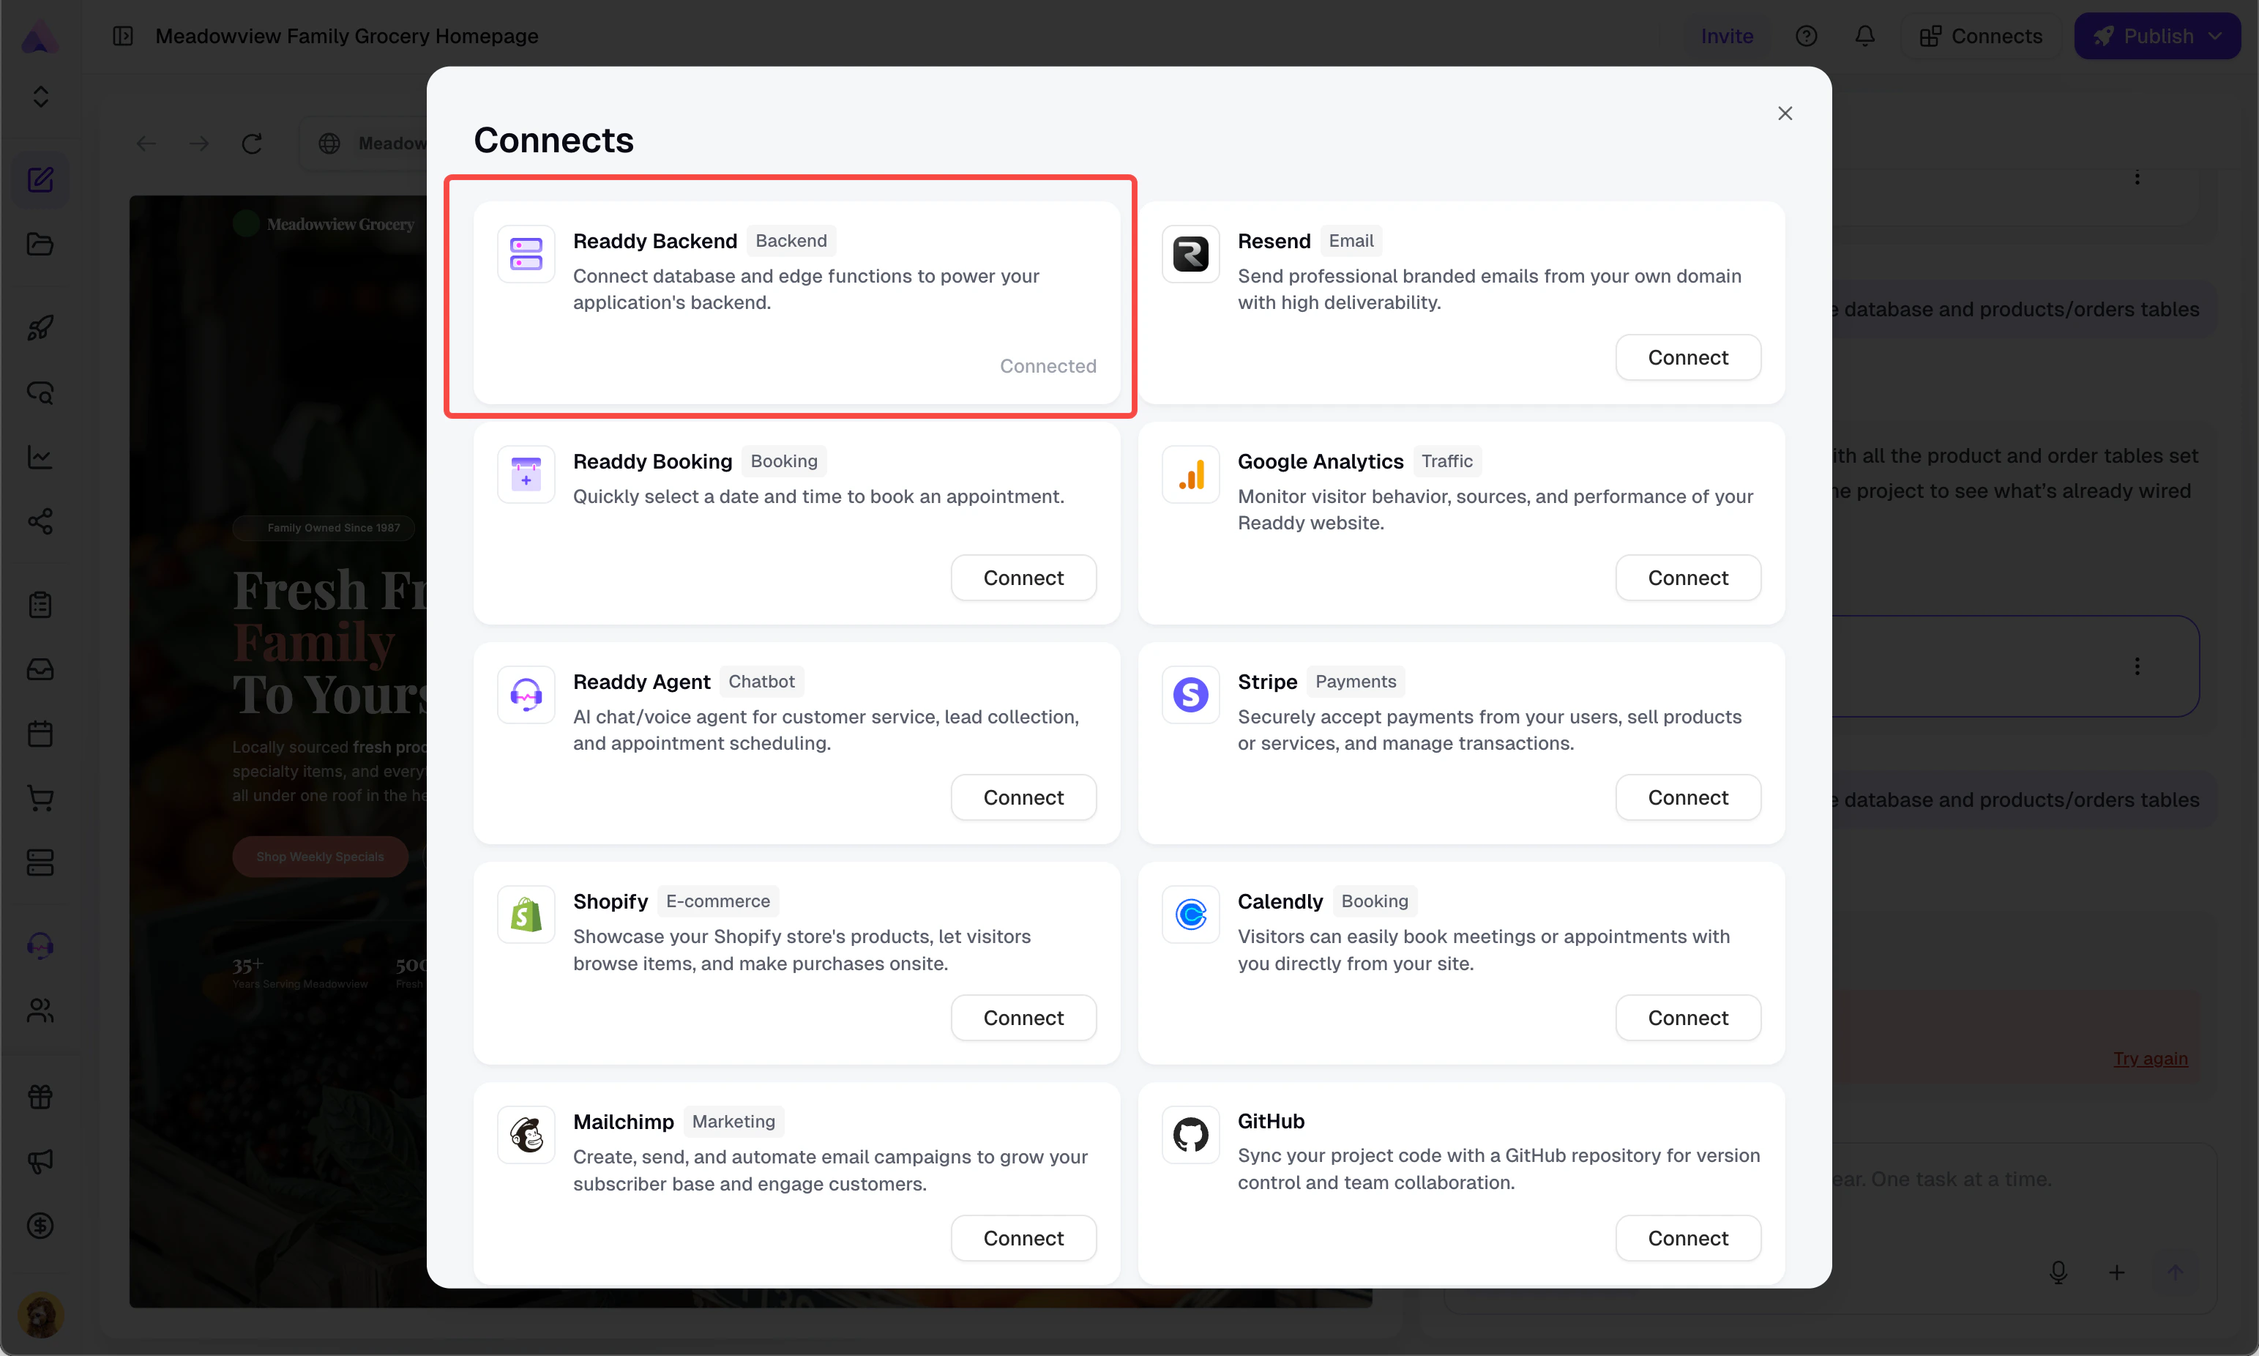Click the E-commerce tag on Shopify
The height and width of the screenshot is (1356, 2259).
(718, 901)
